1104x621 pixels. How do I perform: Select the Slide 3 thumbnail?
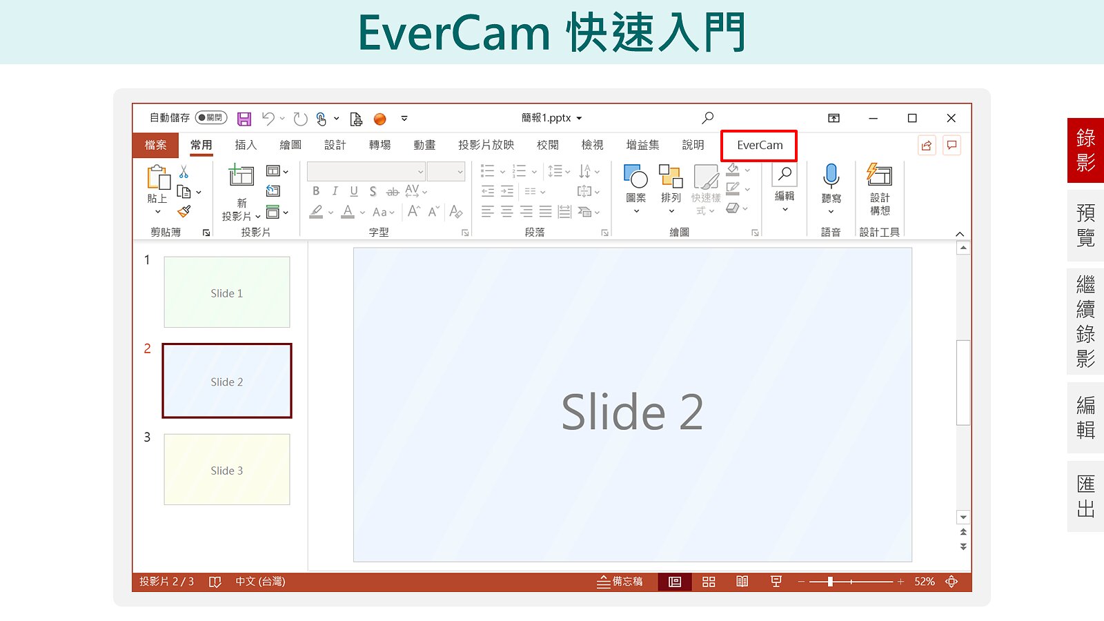pos(227,470)
